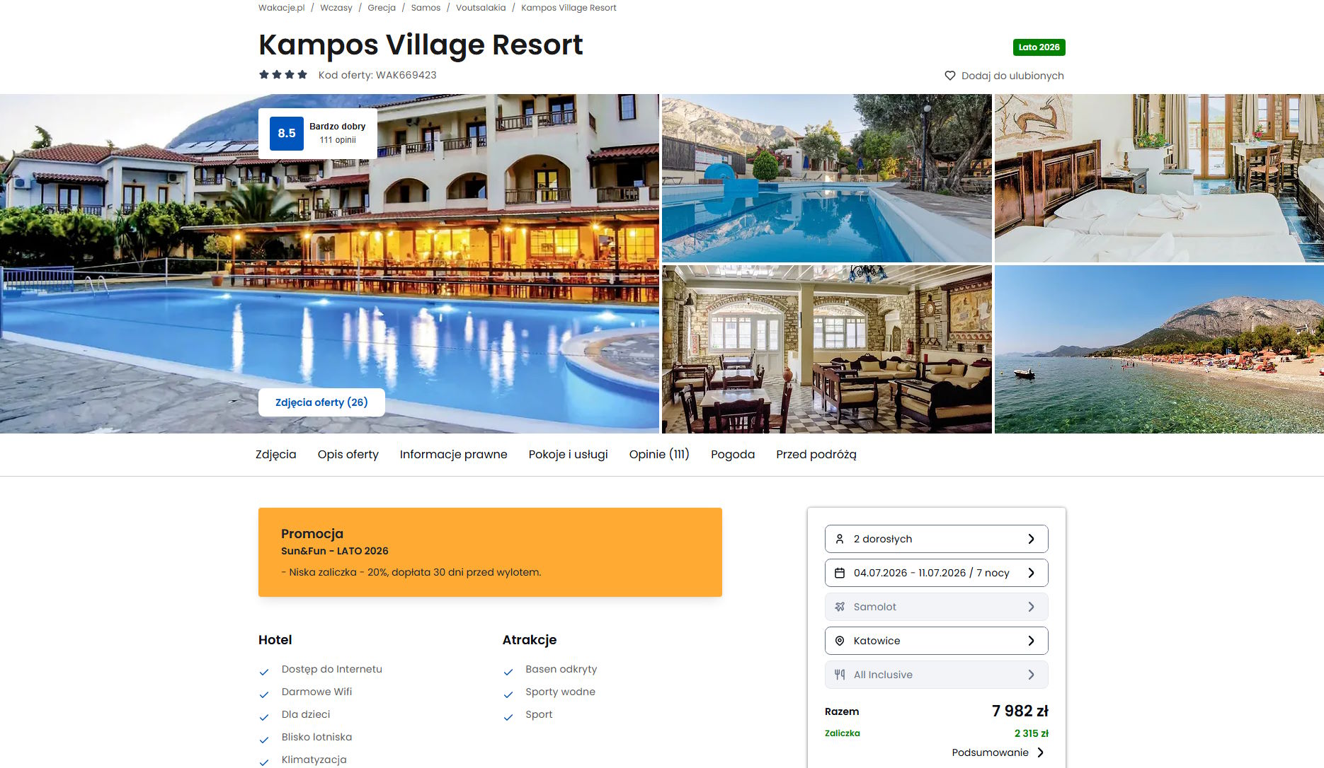Click the location pin icon beside Katowice
This screenshot has height=768, width=1324.
click(840, 641)
